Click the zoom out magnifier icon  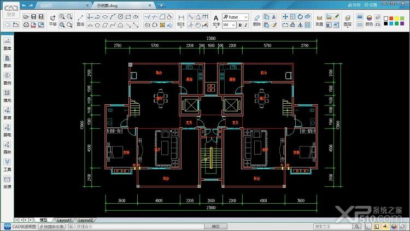(69, 17)
